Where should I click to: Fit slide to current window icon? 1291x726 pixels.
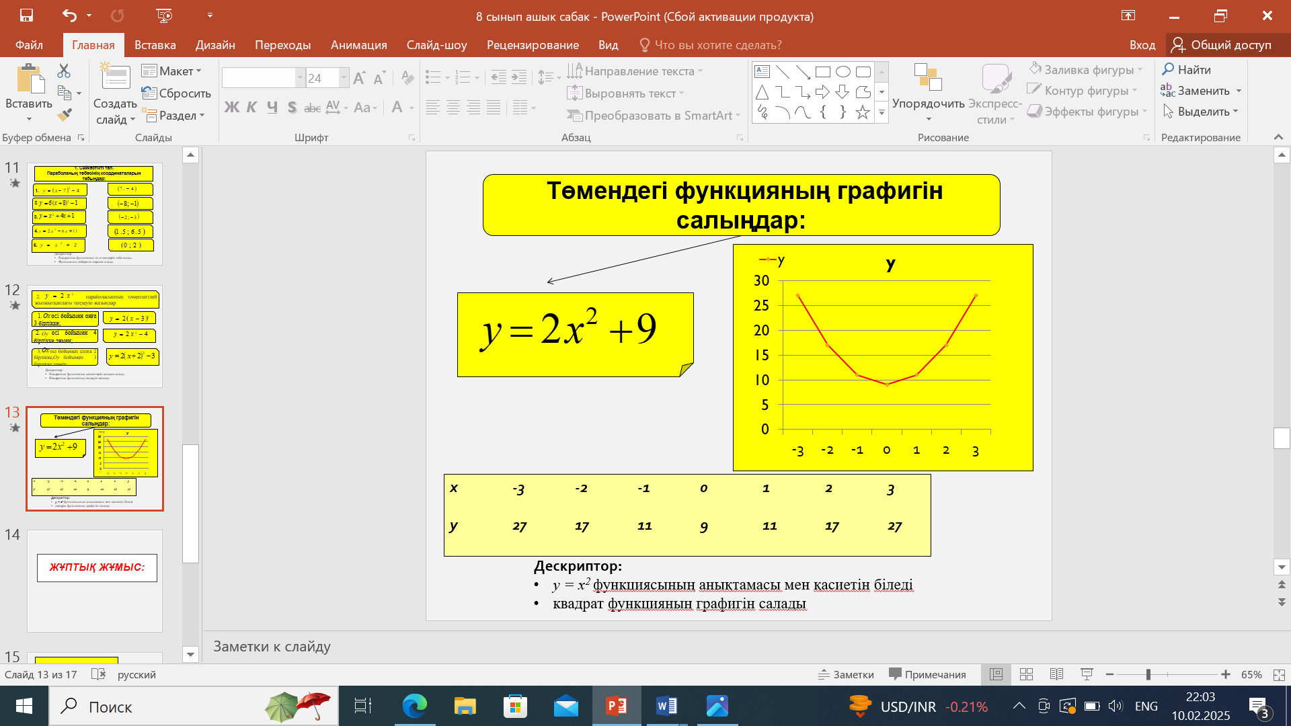tap(1279, 674)
